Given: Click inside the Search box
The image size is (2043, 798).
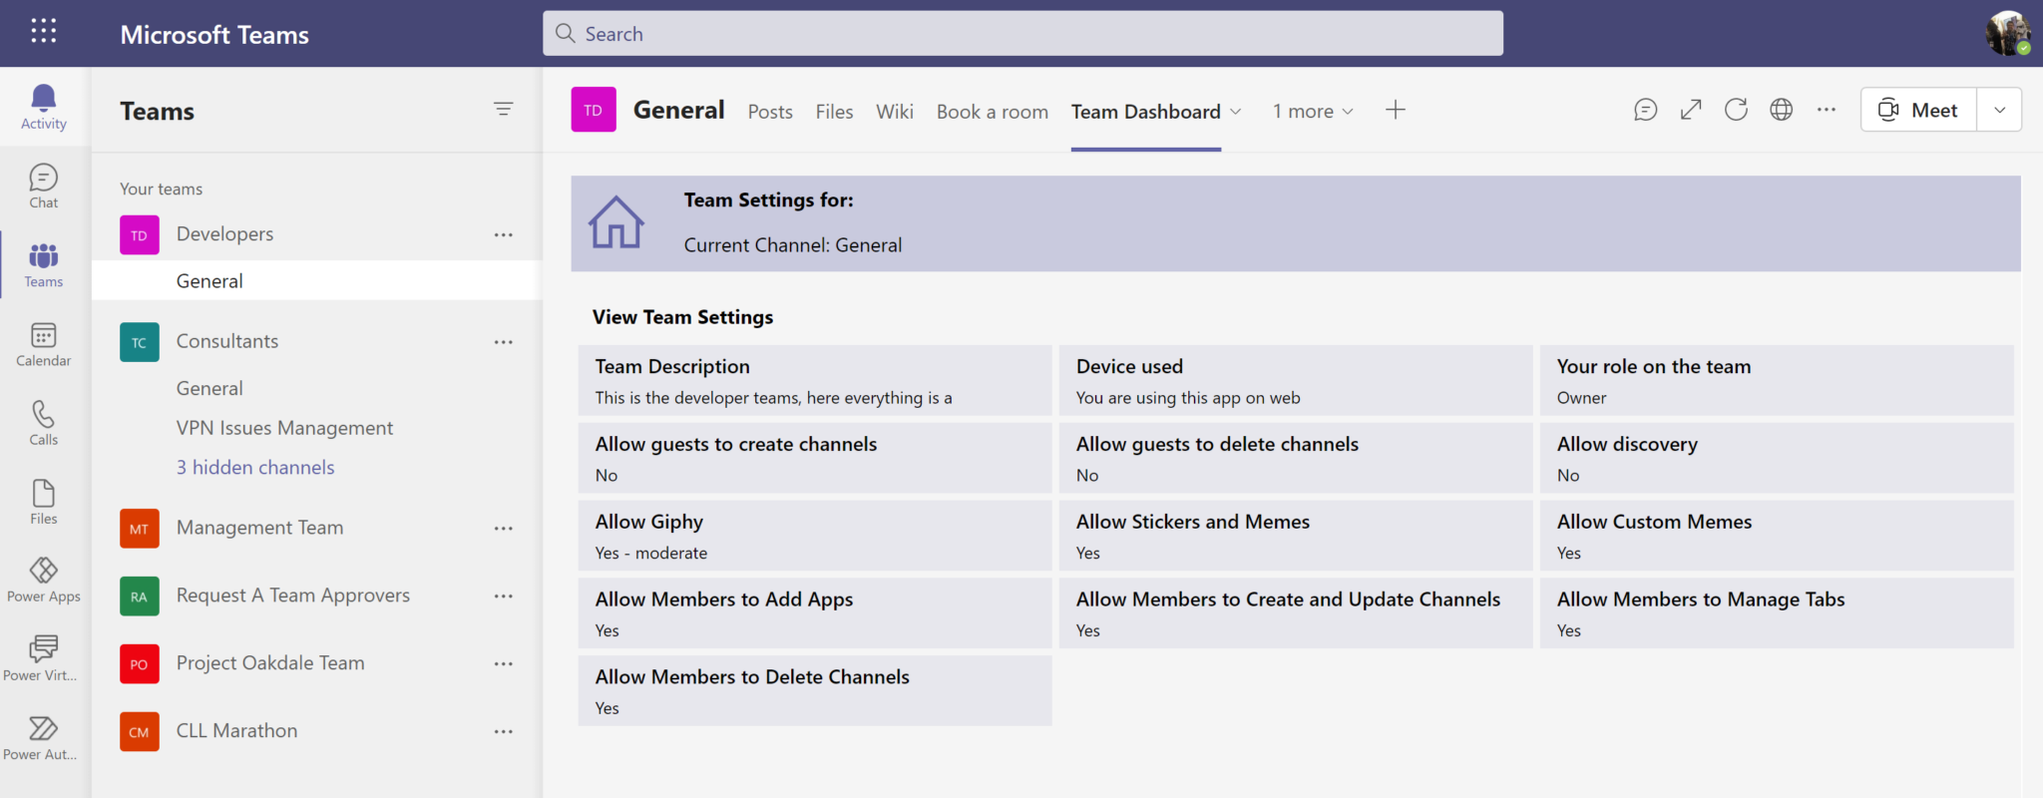Looking at the screenshot, I should pos(1022,33).
